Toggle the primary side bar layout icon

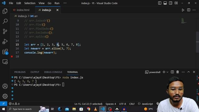[160, 3]
